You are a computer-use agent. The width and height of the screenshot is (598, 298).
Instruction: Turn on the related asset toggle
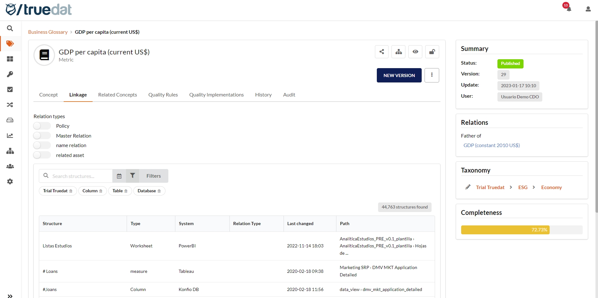(42, 155)
